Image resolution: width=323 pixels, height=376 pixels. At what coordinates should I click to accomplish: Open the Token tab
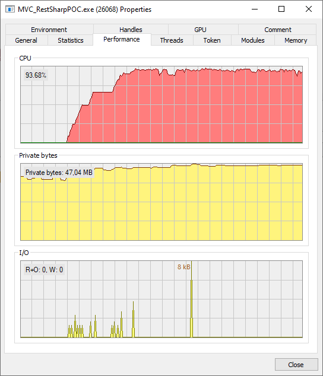tap(212, 40)
